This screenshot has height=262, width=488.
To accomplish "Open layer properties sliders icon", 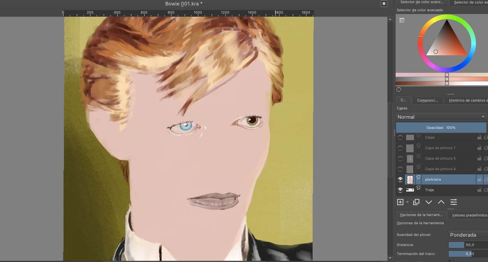I will [454, 202].
